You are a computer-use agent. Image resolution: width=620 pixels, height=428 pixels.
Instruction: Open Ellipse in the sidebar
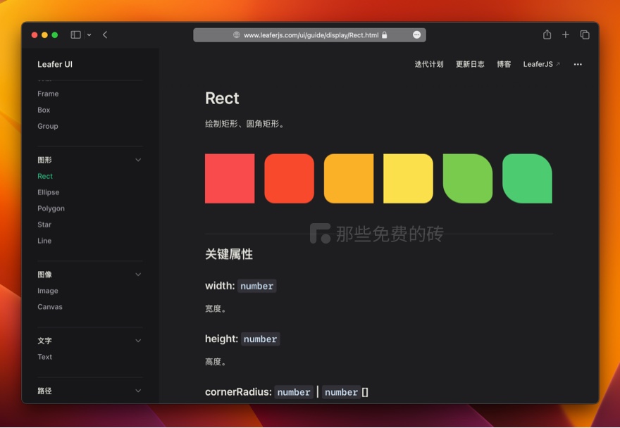click(48, 192)
